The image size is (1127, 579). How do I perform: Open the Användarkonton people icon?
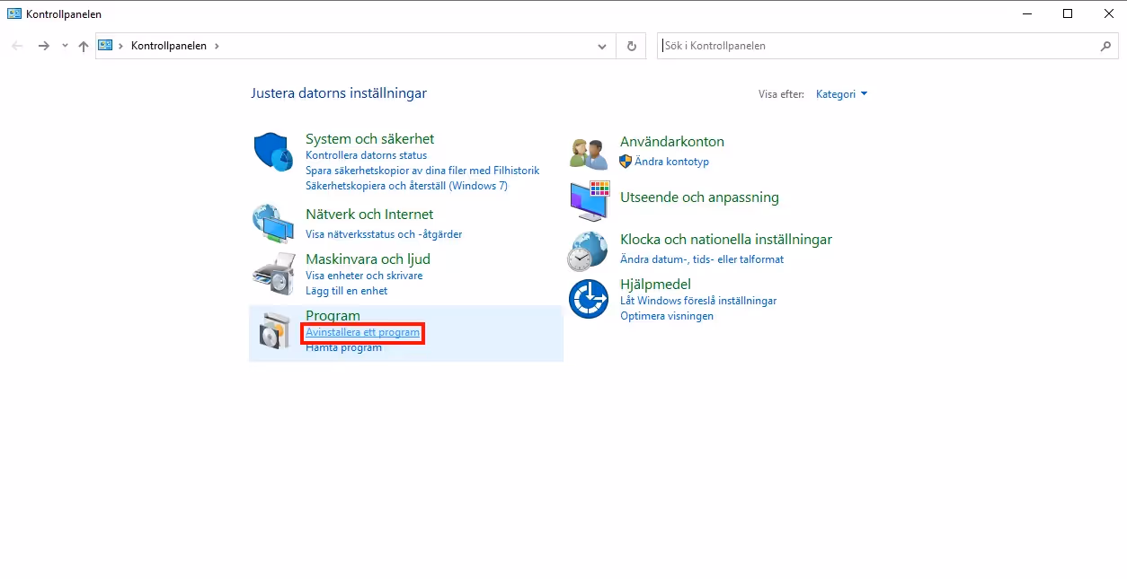click(x=589, y=153)
